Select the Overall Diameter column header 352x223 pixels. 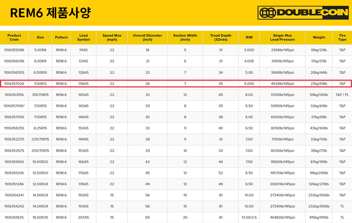click(x=147, y=37)
